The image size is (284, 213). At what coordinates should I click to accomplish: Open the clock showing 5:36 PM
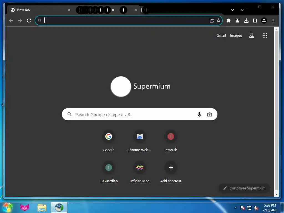point(270,208)
